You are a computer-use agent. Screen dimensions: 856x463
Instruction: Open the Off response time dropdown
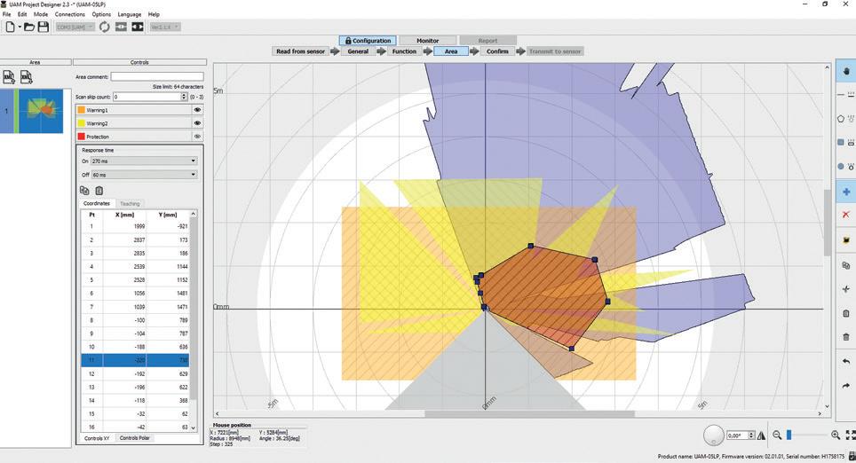point(144,175)
